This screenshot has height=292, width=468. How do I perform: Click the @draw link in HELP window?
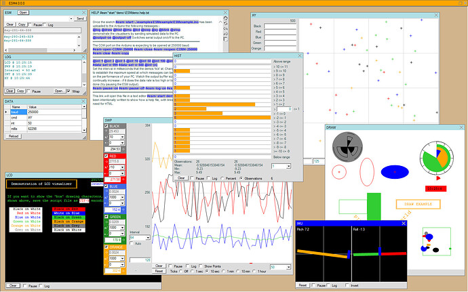[x=107, y=30]
